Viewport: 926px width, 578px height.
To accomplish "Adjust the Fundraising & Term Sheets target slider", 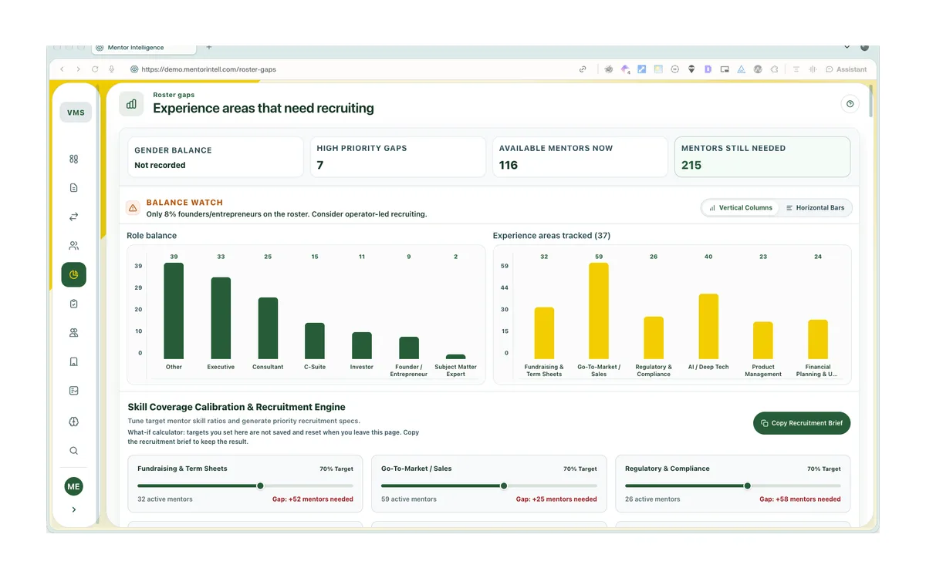I will click(x=260, y=486).
